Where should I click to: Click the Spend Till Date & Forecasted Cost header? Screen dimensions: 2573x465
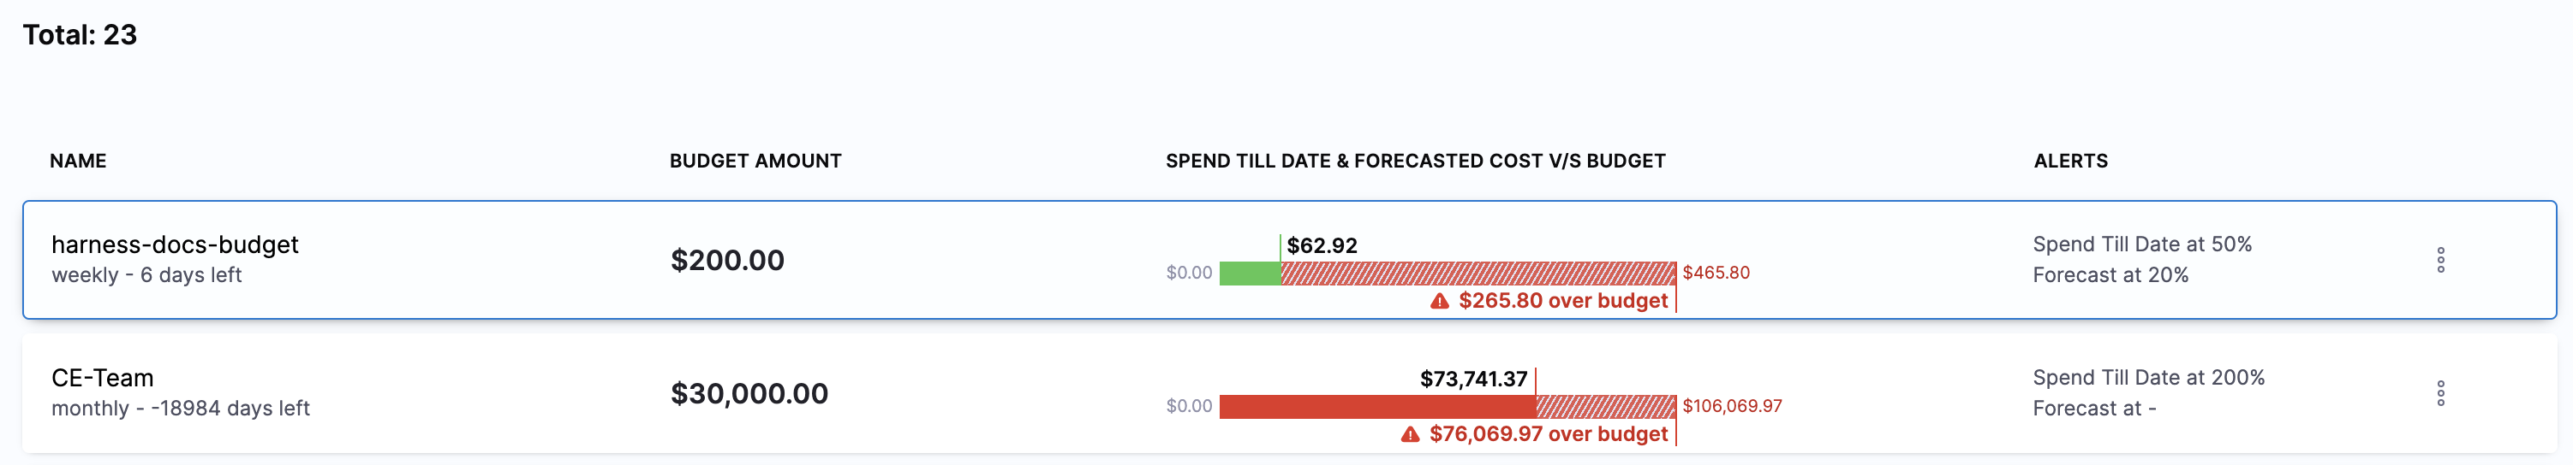pyautogui.click(x=1415, y=161)
